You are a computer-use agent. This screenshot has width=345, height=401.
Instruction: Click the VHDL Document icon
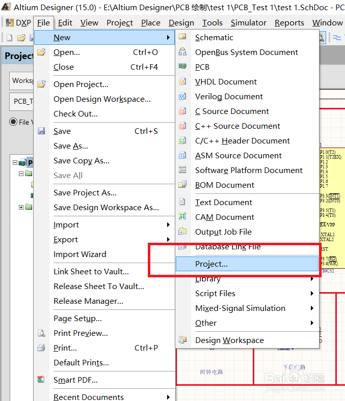[x=182, y=81]
